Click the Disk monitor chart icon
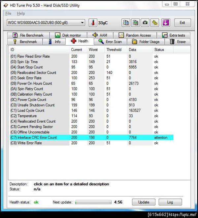Screen dimensions: 198x218 pyautogui.click(x=57, y=35)
